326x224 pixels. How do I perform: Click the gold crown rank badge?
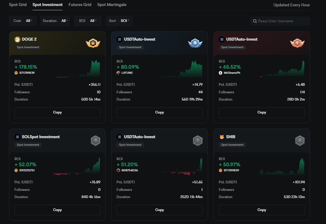click(x=93, y=43)
